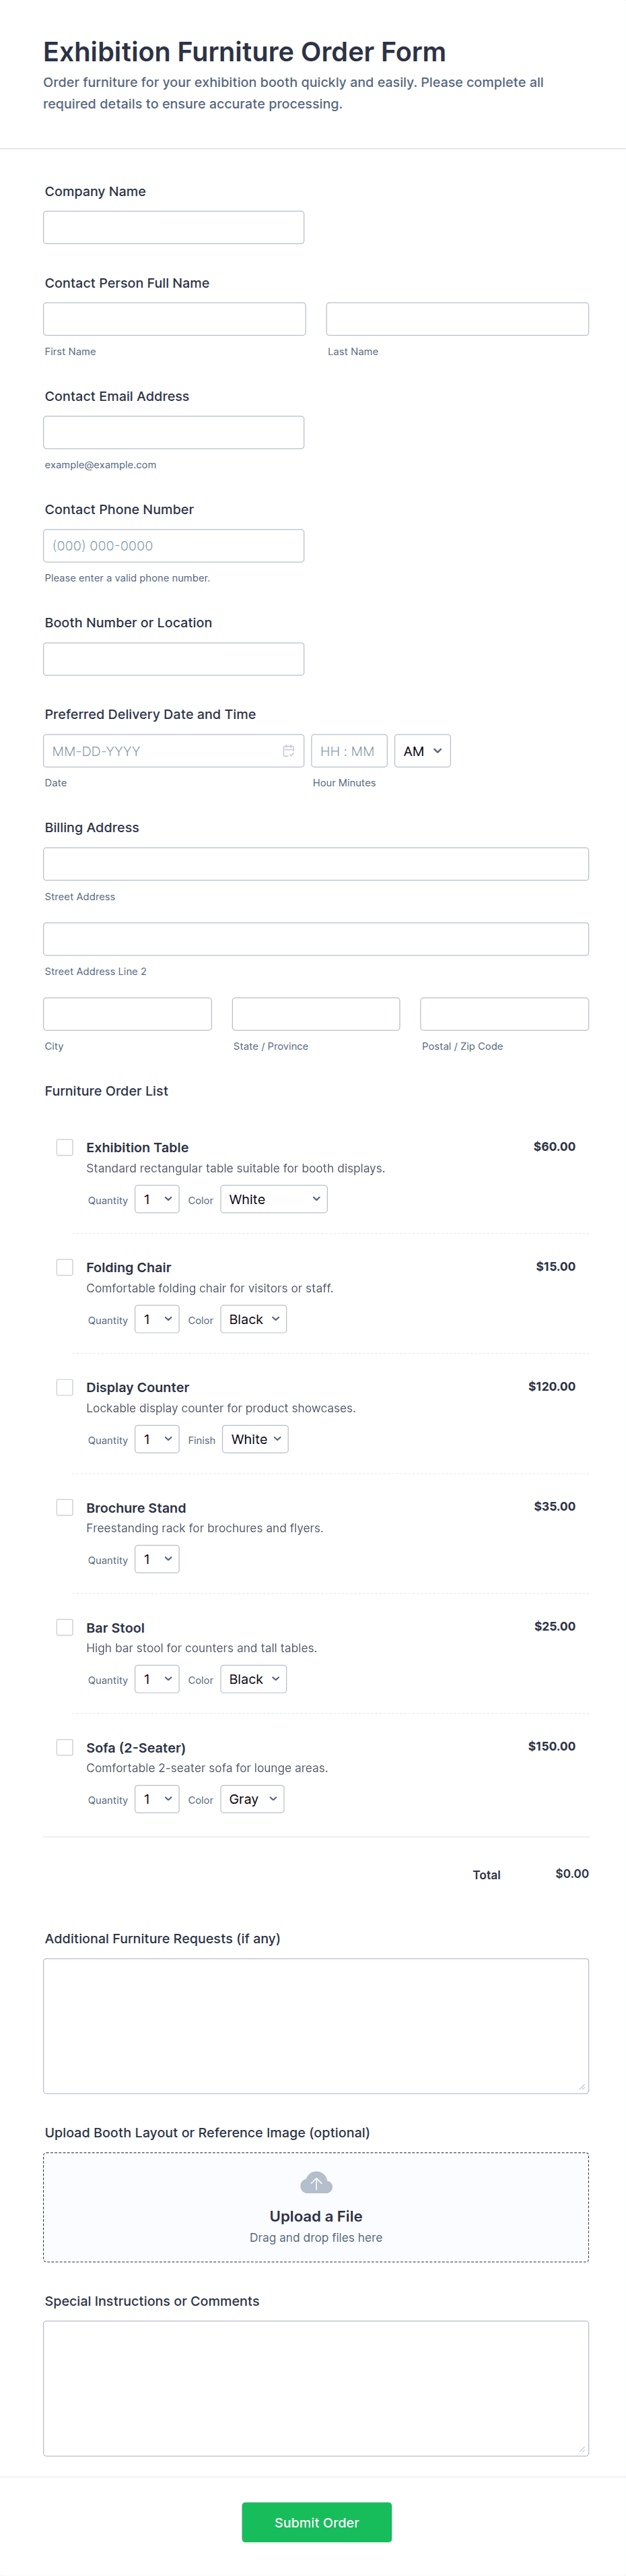626x2576 pixels.
Task: Click the Submit Order button
Action: pos(316,2522)
